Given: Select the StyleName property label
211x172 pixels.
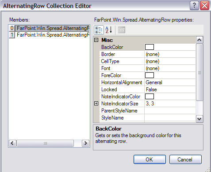Looking at the screenshot, I should (112, 118).
